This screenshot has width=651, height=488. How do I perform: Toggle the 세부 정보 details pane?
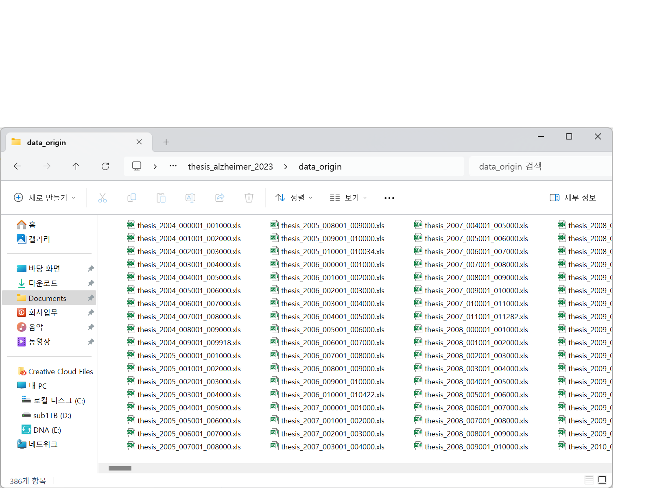(572, 198)
